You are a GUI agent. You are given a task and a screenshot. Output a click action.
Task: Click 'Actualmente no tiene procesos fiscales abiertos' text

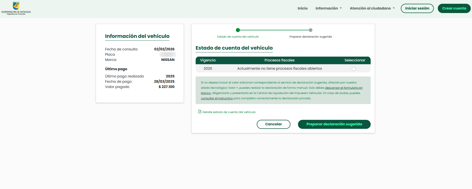tap(279, 68)
